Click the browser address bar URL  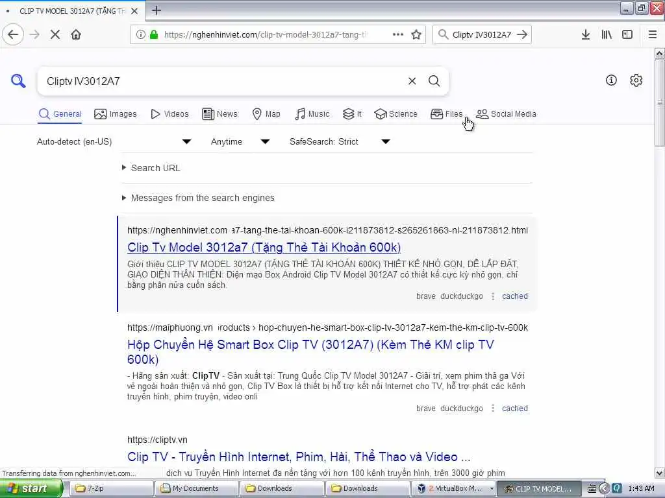click(x=266, y=35)
